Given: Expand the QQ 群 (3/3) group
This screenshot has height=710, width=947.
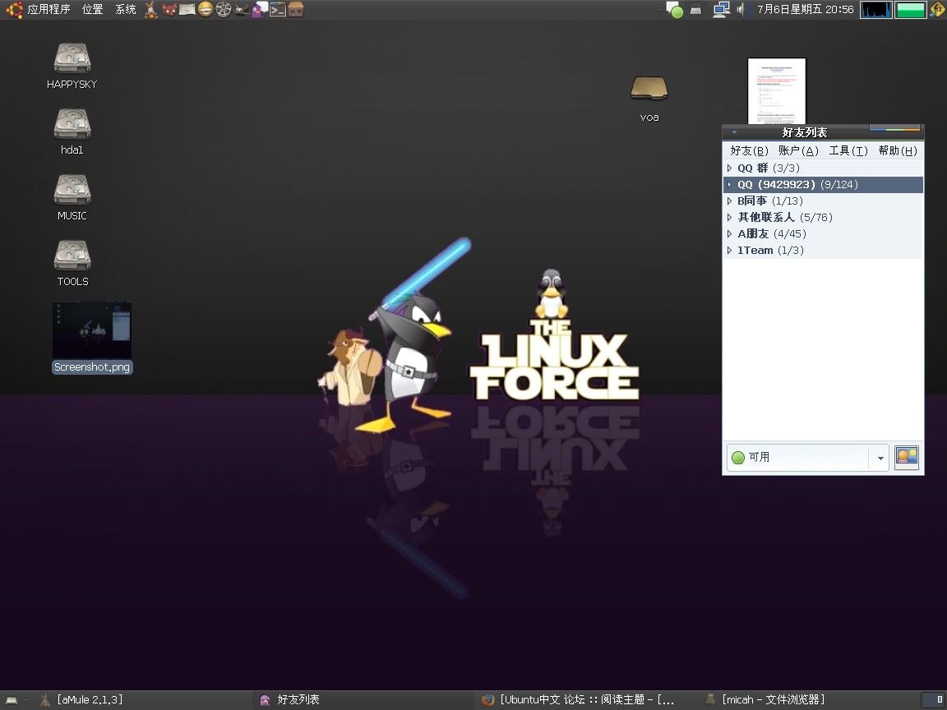Looking at the screenshot, I should [730, 168].
